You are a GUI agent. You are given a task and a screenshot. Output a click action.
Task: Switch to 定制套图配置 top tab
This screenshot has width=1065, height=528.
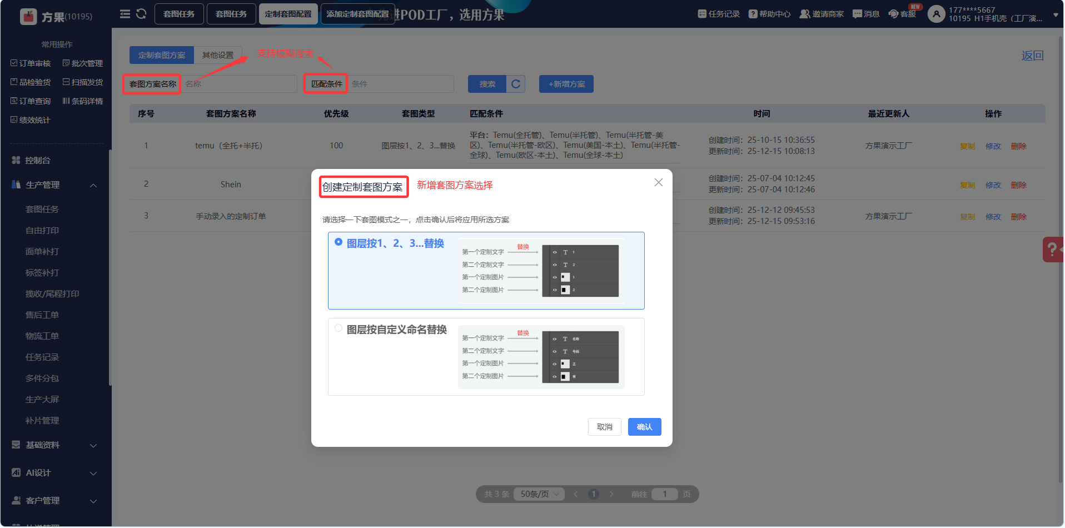(288, 14)
